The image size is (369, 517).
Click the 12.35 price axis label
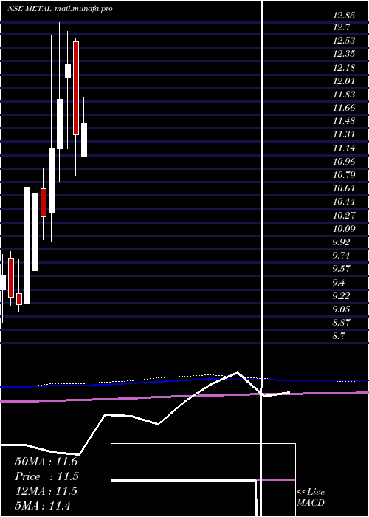click(x=344, y=54)
